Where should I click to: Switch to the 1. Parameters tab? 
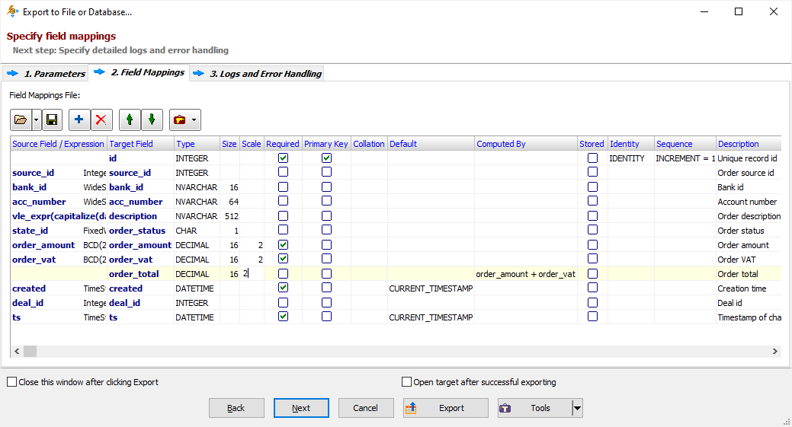pos(46,74)
